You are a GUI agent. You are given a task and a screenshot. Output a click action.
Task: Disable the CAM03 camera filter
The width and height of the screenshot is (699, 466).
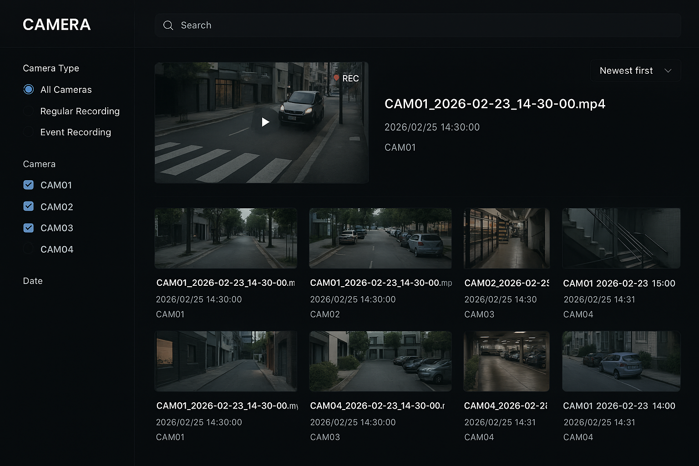point(29,228)
